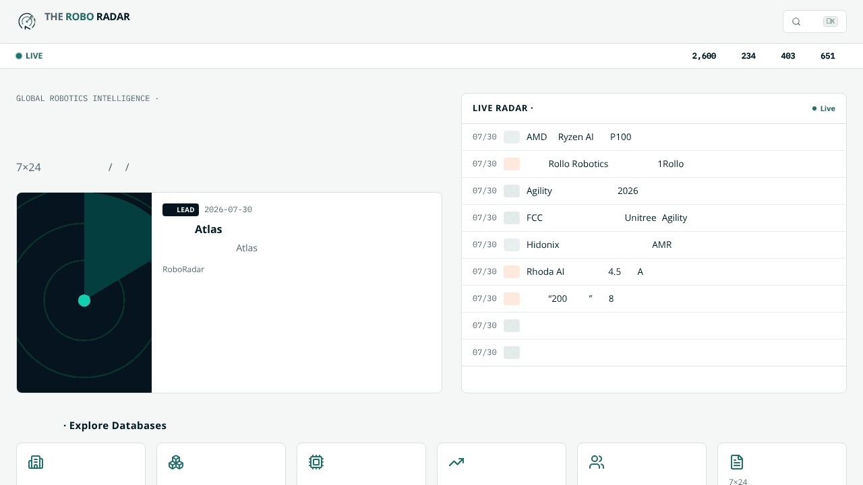
Task: Open the trending-up arrow icon database card
Action: point(502,464)
